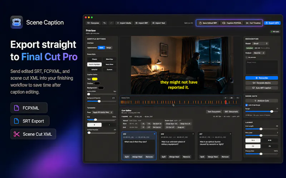Click the Scene Caption film-strip app logo
The height and width of the screenshot is (178, 286).
[16, 22]
